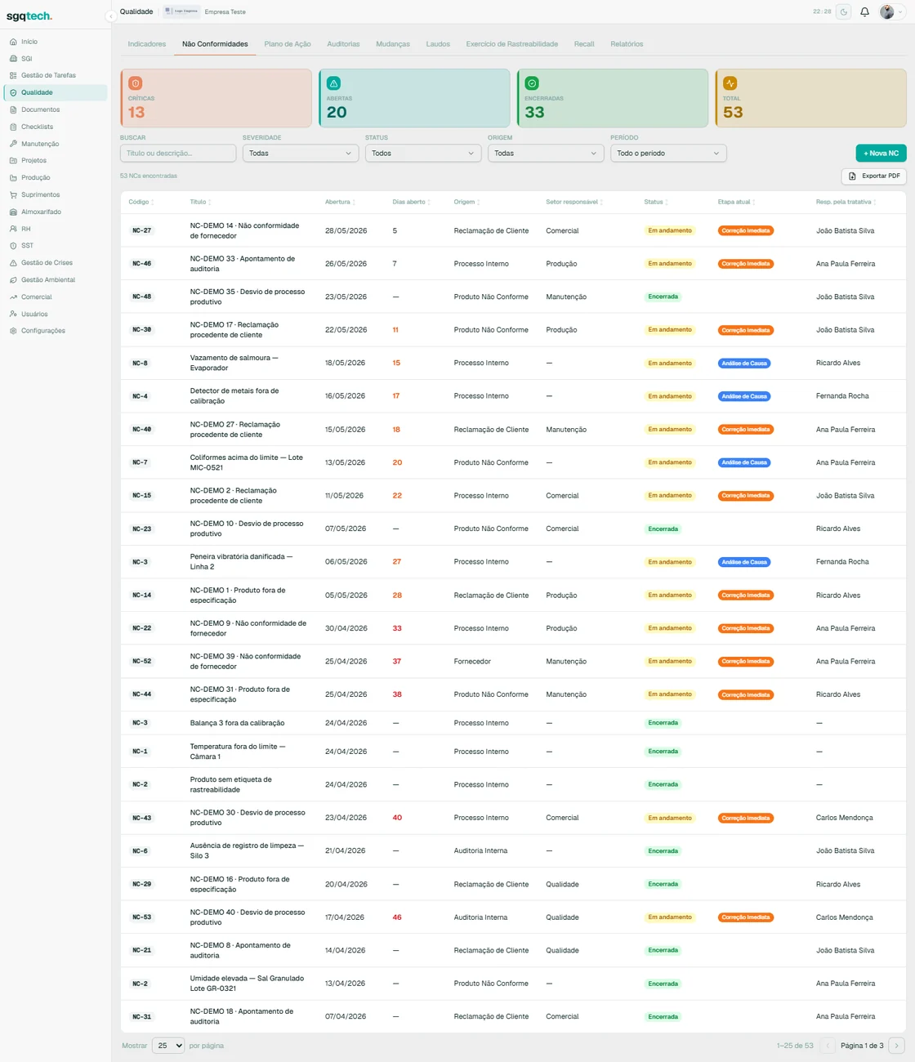Click Correção imediata badge in NC-53 row

746,917
